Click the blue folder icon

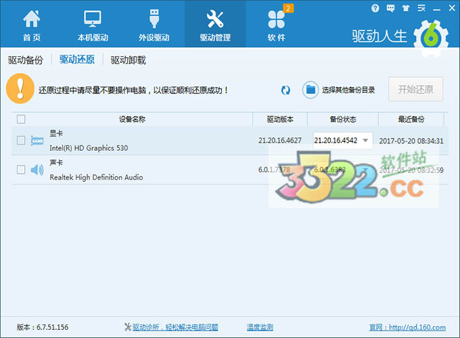coord(310,90)
